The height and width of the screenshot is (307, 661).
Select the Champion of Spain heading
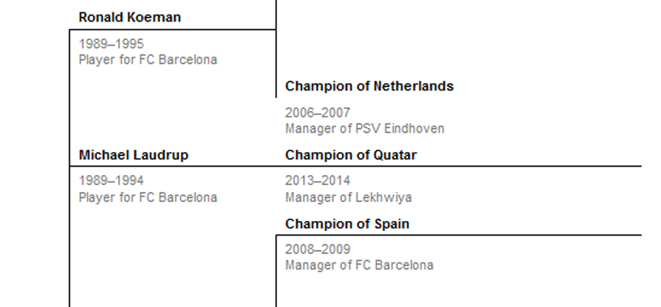click(347, 223)
